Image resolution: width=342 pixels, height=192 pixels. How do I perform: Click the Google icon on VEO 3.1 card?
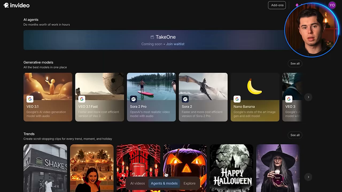tap(30, 99)
